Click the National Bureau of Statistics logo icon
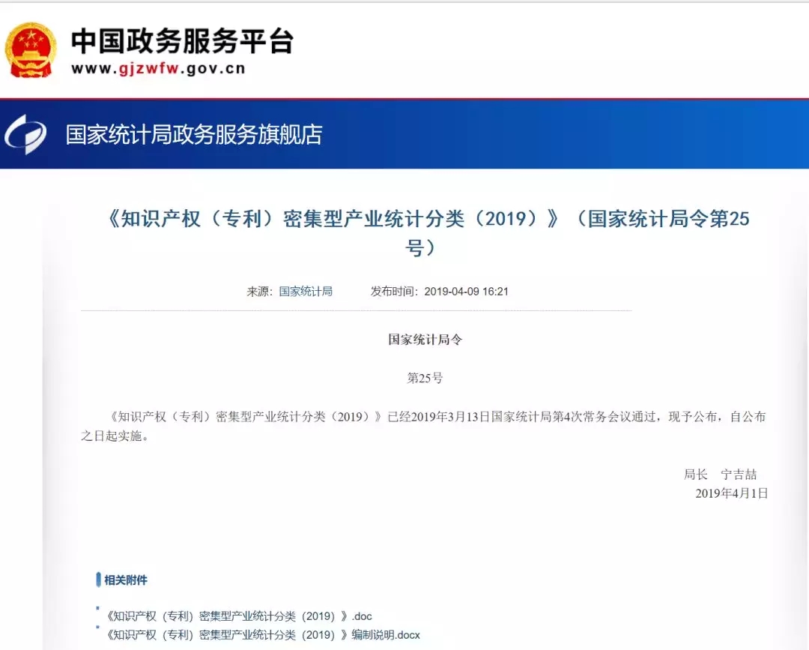809x650 pixels. (25, 134)
